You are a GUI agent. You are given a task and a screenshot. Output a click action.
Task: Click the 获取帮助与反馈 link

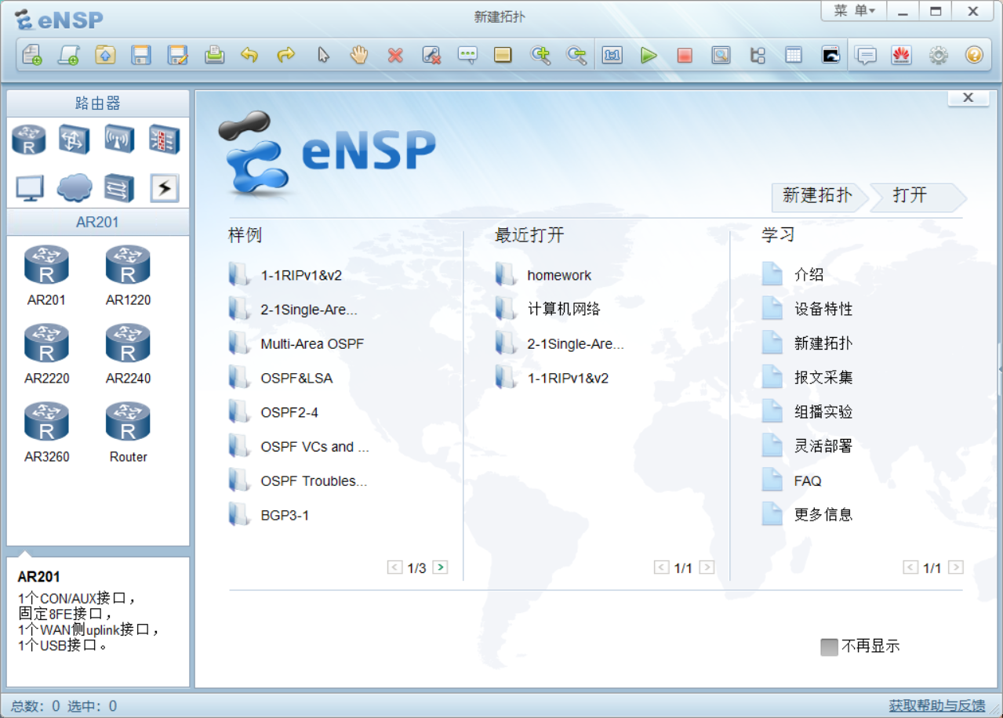pos(937,705)
